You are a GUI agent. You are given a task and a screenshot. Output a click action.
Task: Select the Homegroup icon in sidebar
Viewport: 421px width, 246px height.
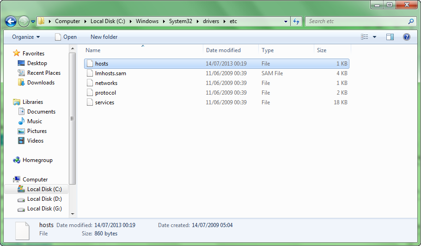tap(17, 160)
